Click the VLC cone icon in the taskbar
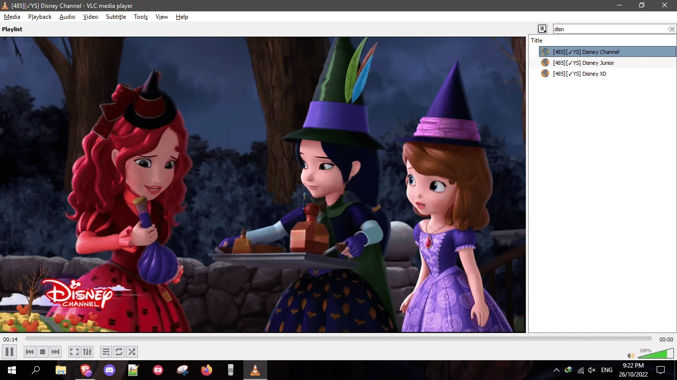677x380 pixels. [255, 370]
